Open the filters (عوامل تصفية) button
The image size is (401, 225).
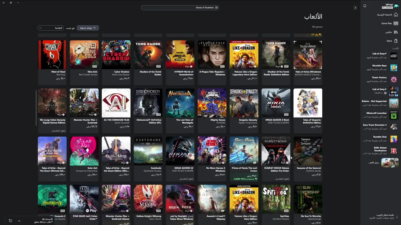pos(88,28)
